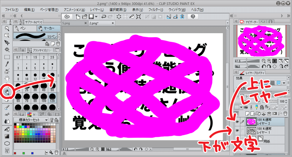Select the rectangular Selection marquee tool

pos(7,57)
